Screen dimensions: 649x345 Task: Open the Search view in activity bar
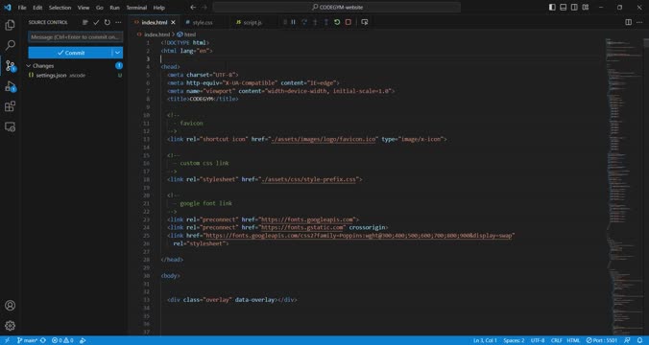[x=10, y=45]
